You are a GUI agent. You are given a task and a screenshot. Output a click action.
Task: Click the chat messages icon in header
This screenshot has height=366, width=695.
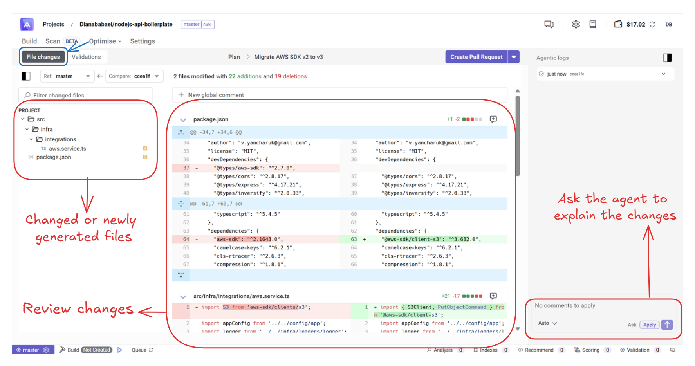click(549, 24)
